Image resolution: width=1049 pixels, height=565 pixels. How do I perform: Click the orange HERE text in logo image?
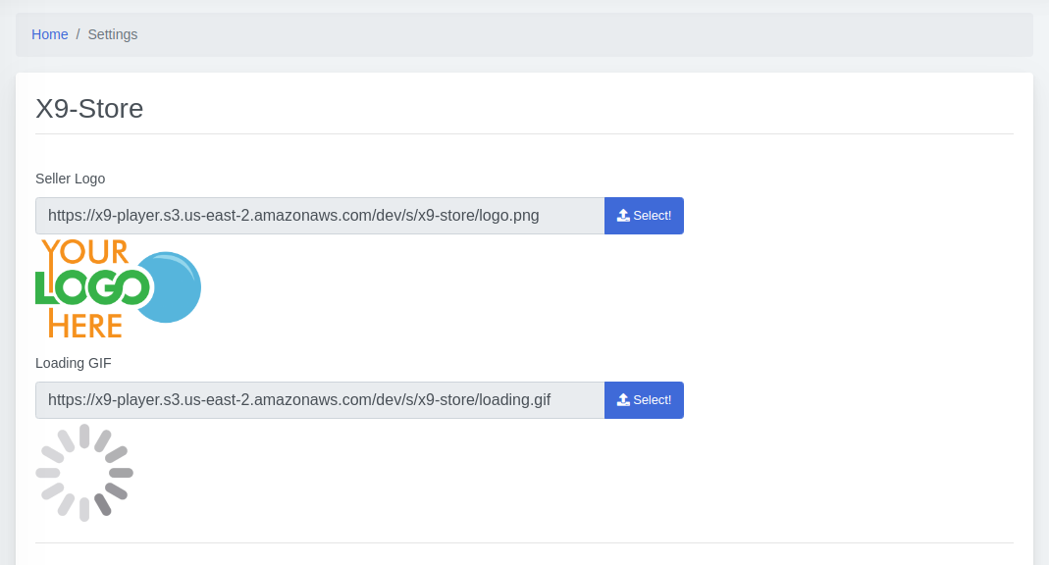(85, 325)
